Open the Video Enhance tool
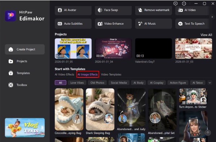 (113, 24)
